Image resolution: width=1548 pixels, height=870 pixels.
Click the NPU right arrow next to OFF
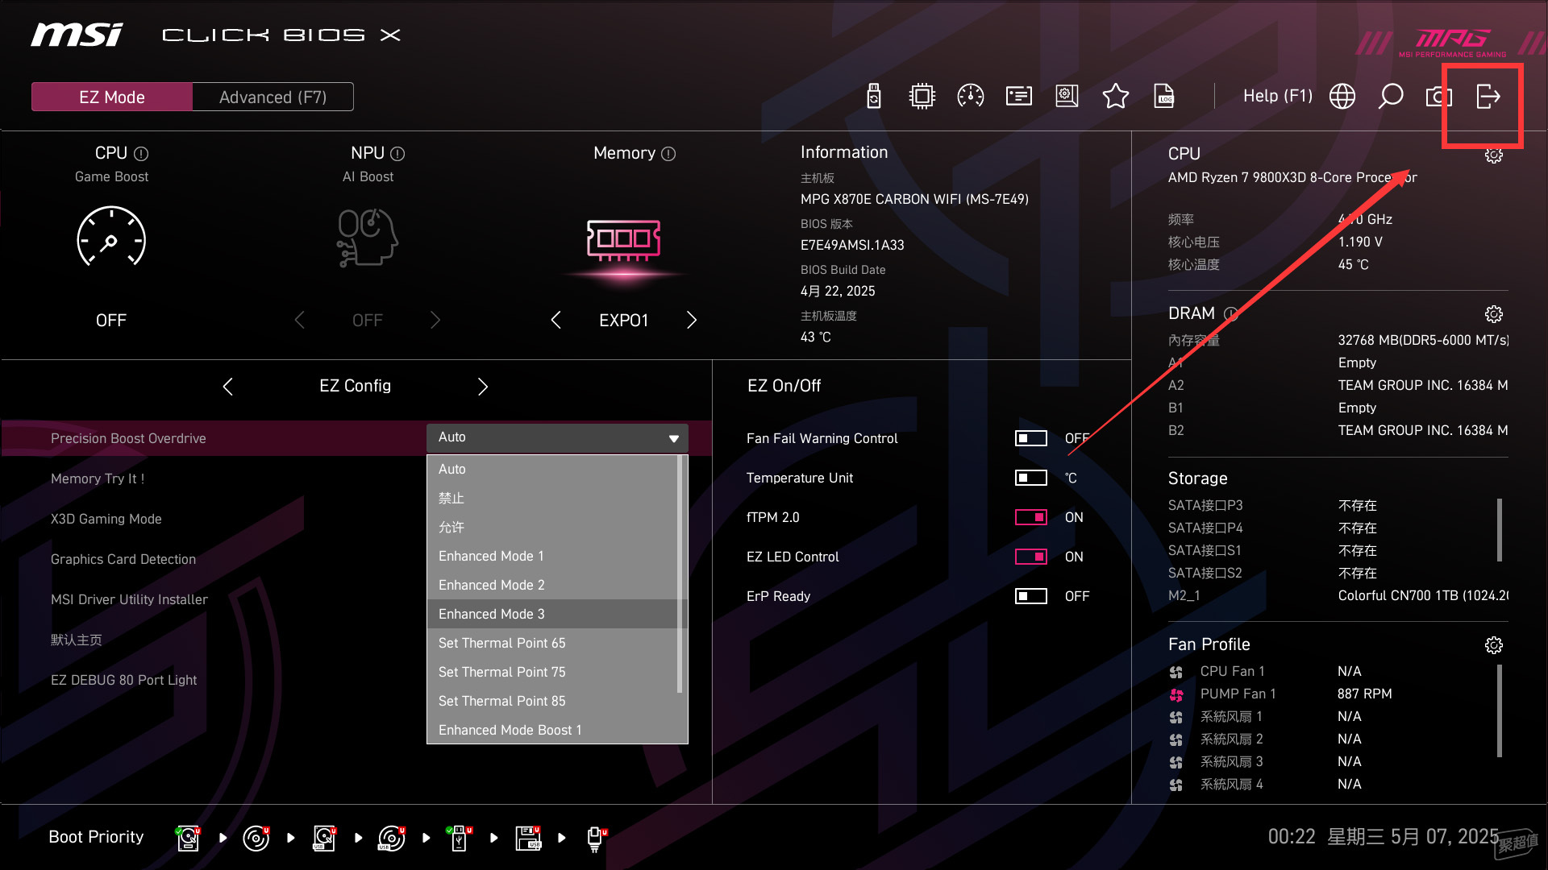435,320
